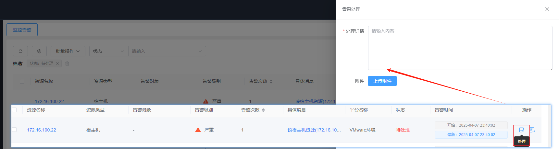Click the red 待处理 status text
This screenshot has width=559, height=149.
point(403,130)
